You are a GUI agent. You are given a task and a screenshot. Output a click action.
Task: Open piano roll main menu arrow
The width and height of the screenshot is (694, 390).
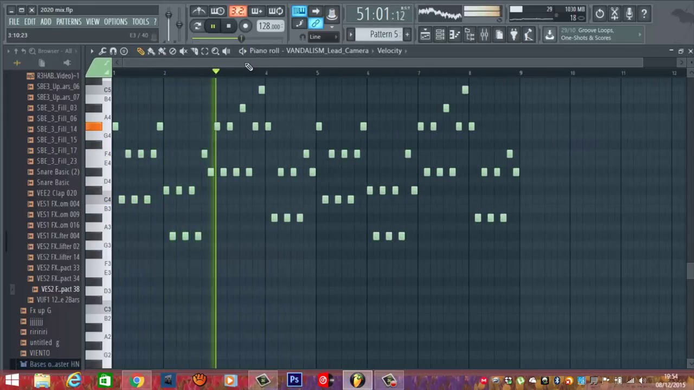pos(92,51)
